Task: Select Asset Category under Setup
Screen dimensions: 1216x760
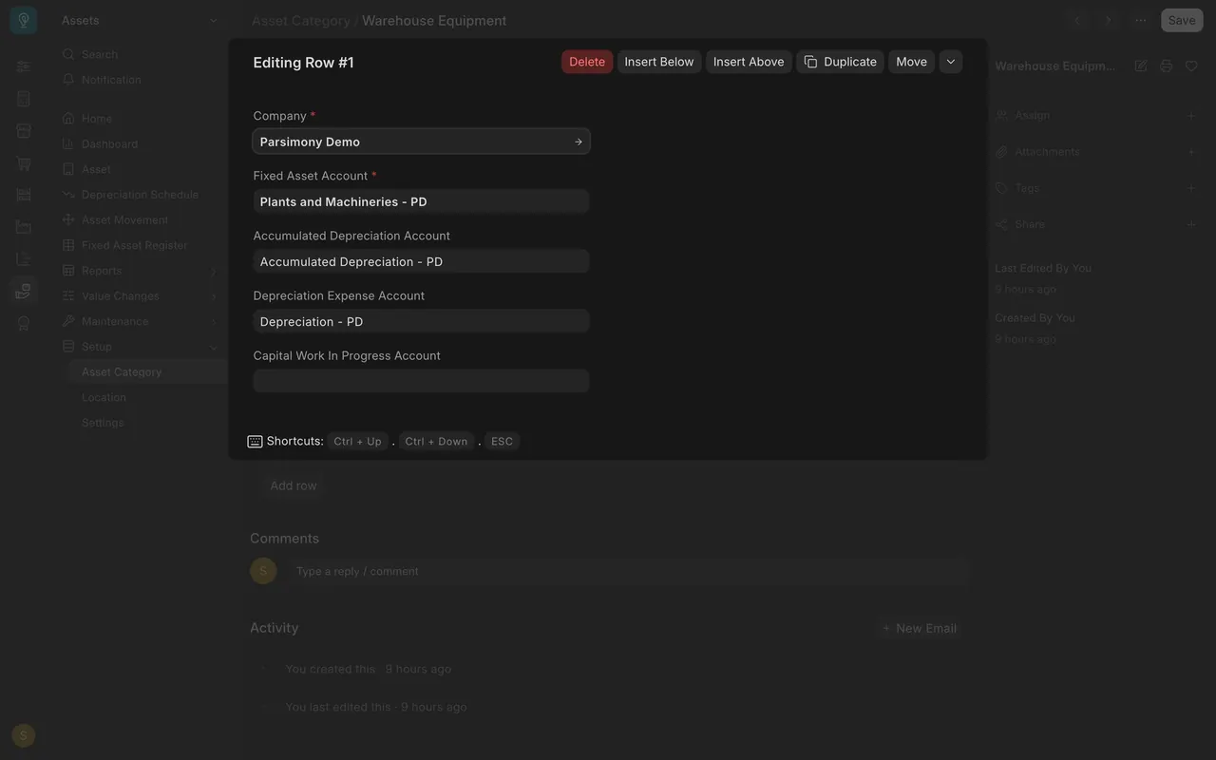Action: [148, 372]
